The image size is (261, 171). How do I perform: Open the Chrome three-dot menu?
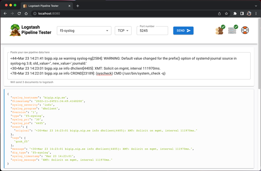(256, 14)
